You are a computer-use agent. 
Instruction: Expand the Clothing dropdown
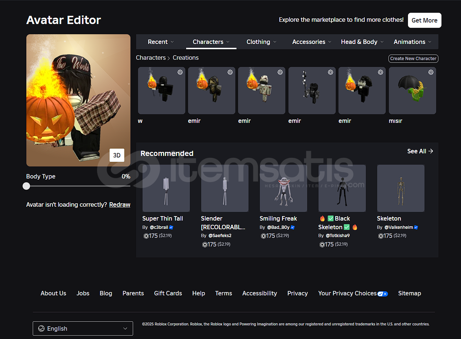tap(261, 42)
